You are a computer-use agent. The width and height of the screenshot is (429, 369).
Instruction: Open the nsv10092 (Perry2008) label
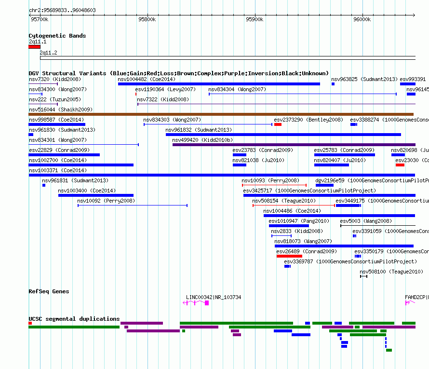click(x=106, y=201)
